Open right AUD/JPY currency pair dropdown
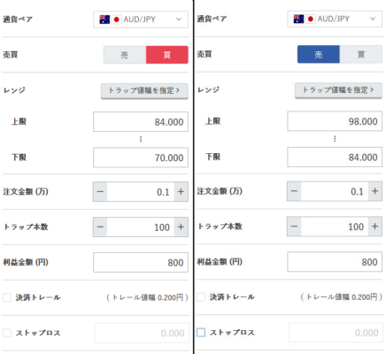386x354 pixels. (335, 19)
